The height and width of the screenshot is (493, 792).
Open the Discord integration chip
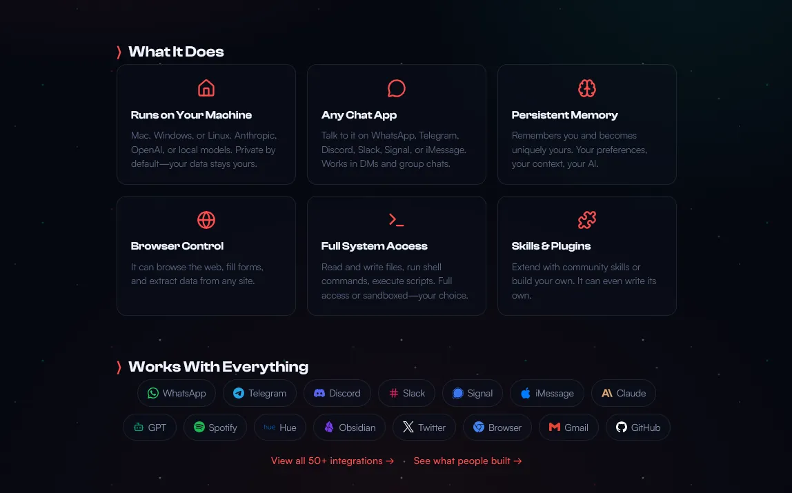tap(337, 393)
